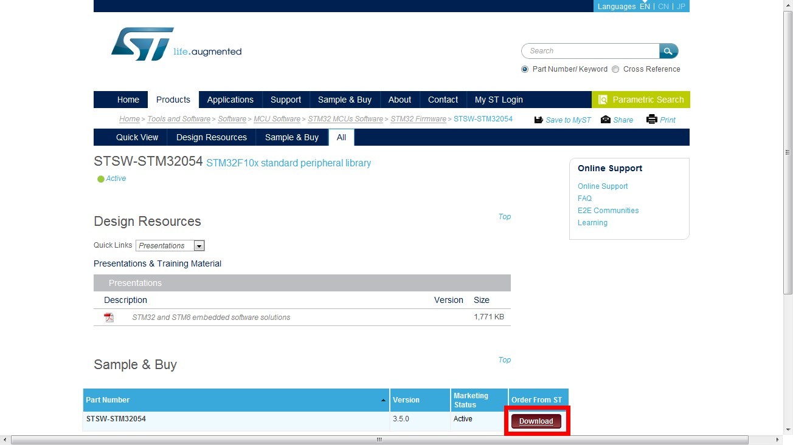The width and height of the screenshot is (793, 445).
Task: Click Part Number column header
Action: coord(237,400)
